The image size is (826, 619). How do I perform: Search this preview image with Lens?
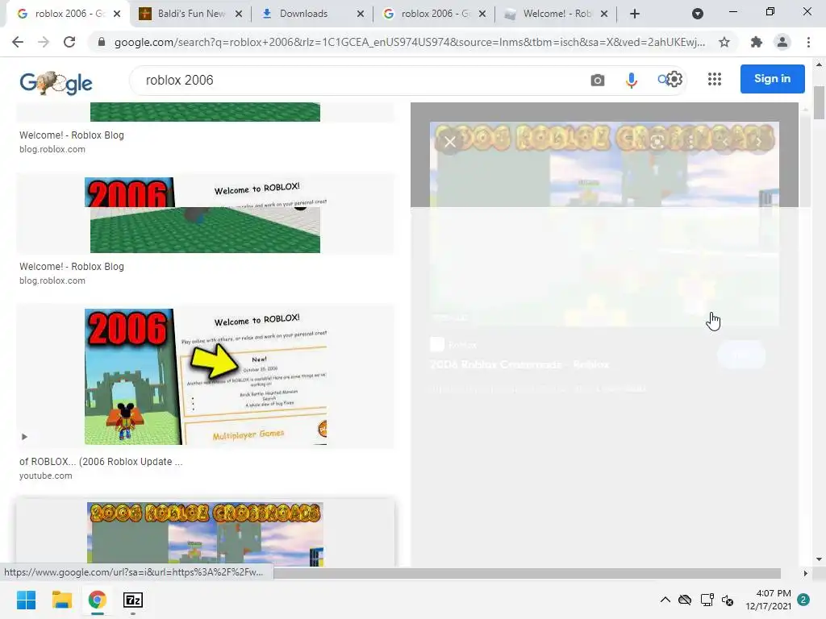tap(657, 142)
